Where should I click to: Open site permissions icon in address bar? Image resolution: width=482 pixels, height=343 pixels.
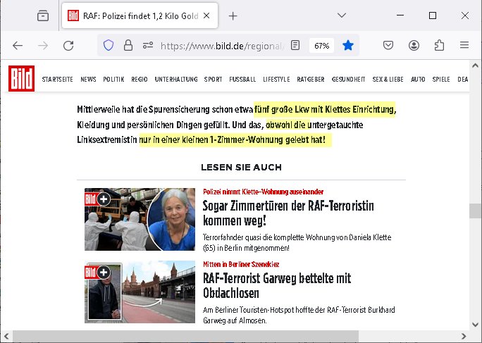[148, 46]
